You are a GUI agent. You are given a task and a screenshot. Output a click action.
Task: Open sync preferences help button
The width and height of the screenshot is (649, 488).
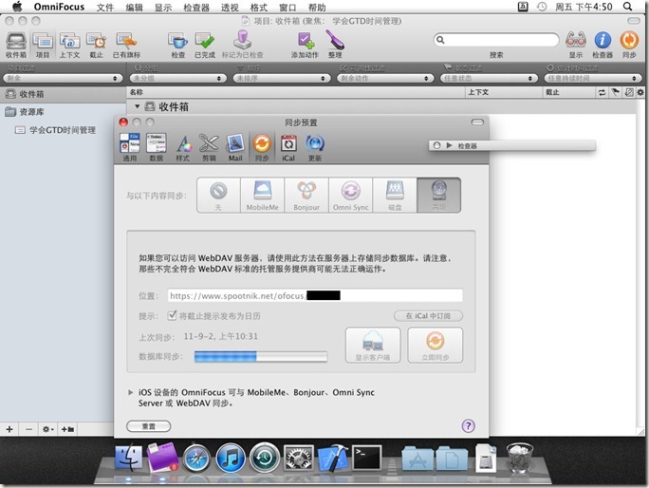(x=468, y=426)
